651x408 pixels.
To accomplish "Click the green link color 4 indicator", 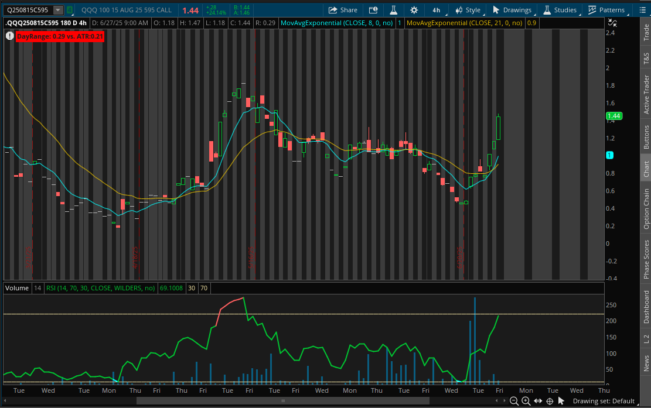I will pyautogui.click(x=70, y=10).
